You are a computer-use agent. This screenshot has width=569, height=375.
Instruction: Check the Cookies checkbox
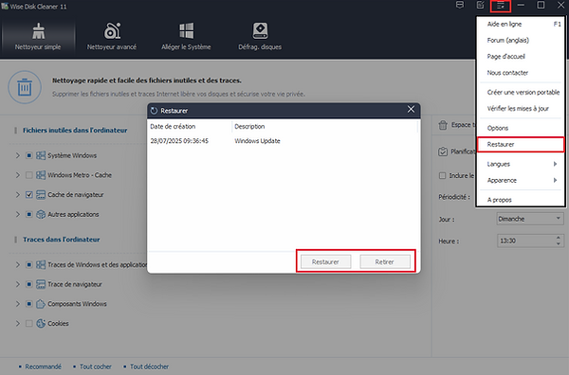point(29,323)
